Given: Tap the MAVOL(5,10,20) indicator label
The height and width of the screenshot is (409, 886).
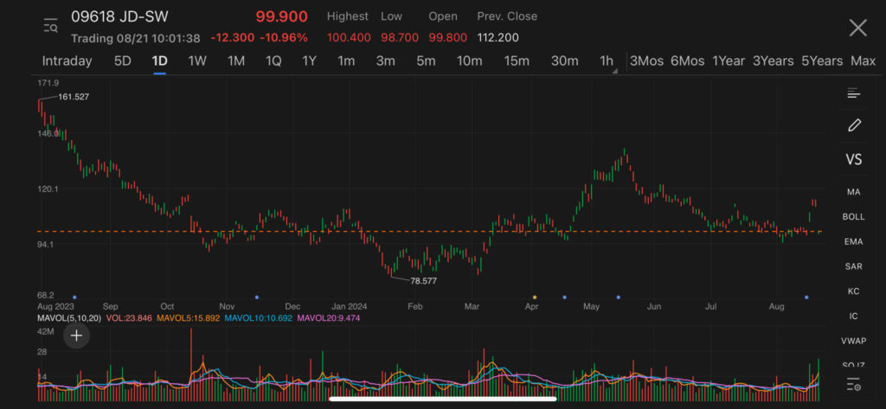Looking at the screenshot, I should pyautogui.click(x=69, y=318).
